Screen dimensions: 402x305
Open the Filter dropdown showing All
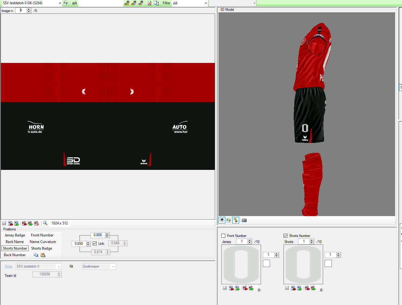pos(206,3)
